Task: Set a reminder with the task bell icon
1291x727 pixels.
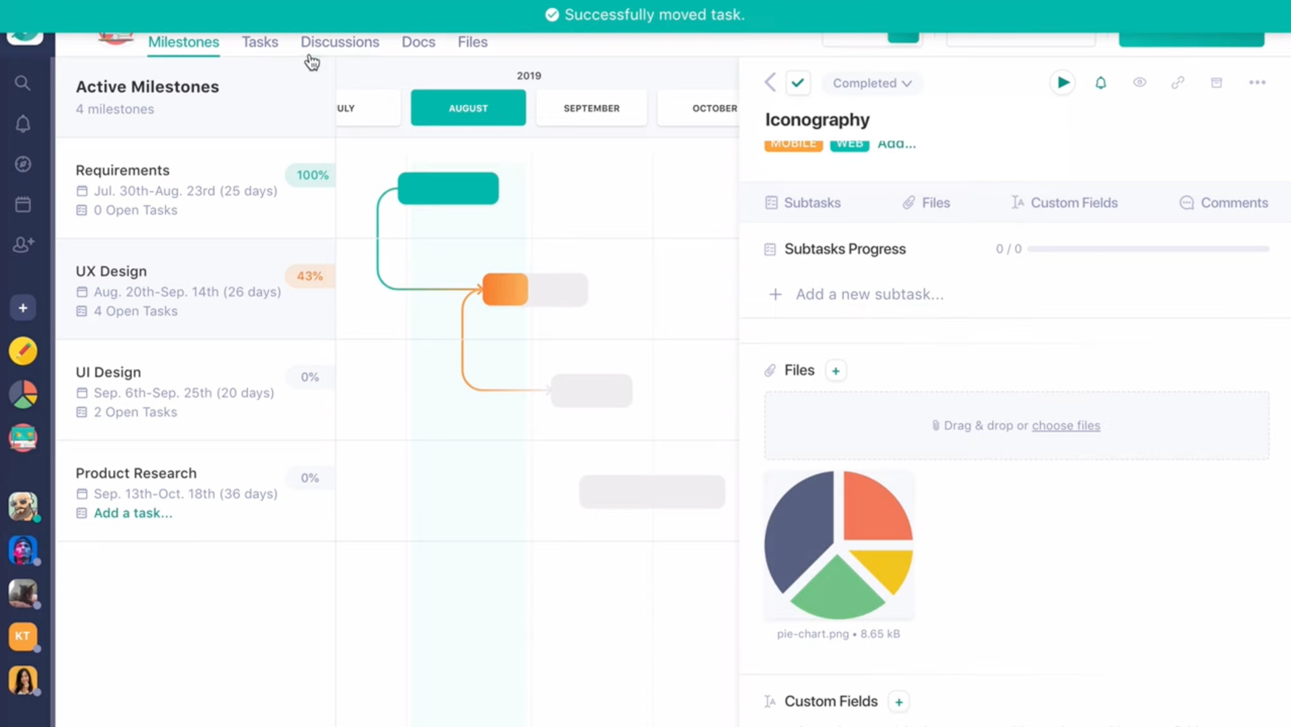Action: (x=1100, y=83)
